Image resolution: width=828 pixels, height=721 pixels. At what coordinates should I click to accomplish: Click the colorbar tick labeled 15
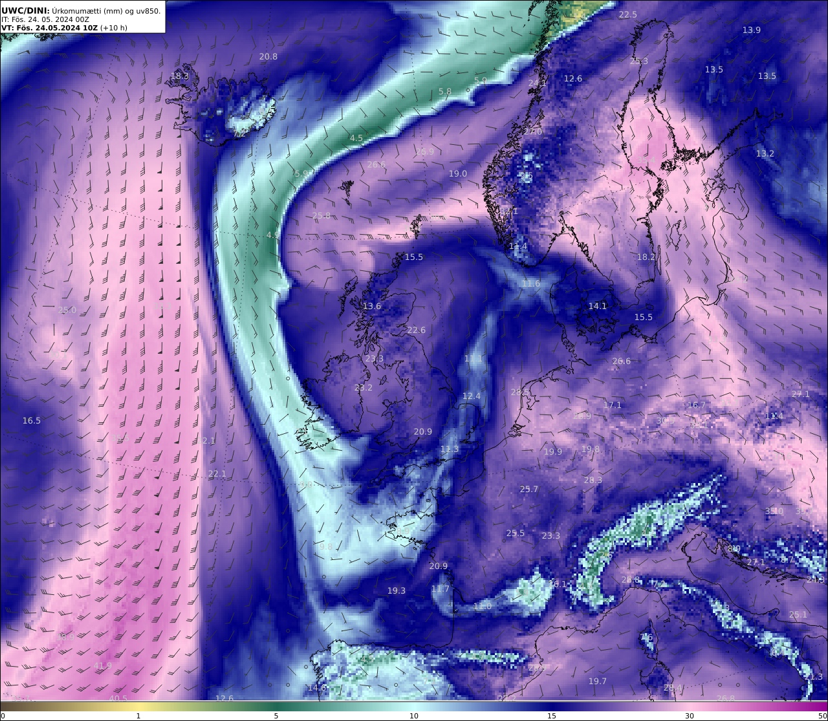tap(552, 716)
